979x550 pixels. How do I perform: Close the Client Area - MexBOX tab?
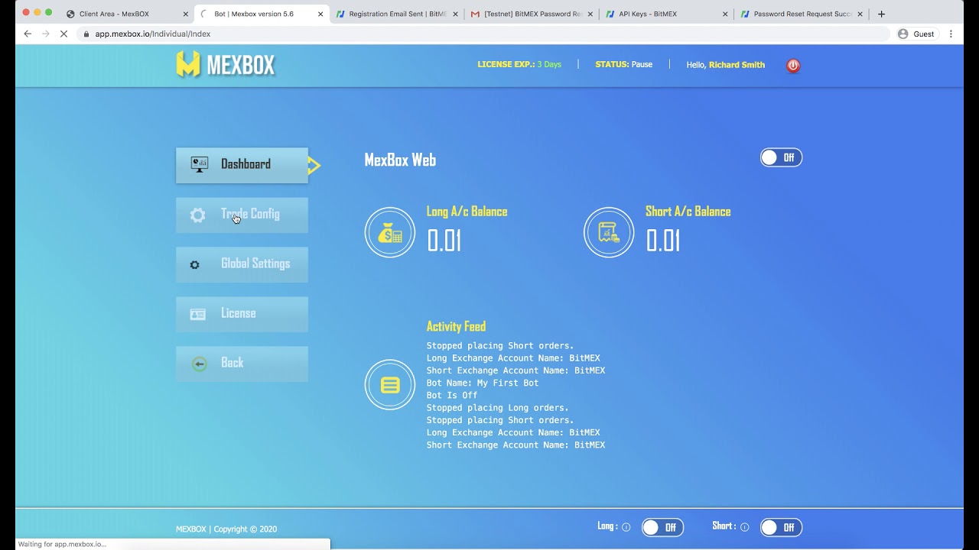(x=185, y=14)
